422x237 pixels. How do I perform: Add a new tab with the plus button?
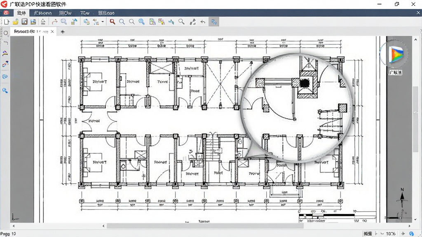(63, 32)
